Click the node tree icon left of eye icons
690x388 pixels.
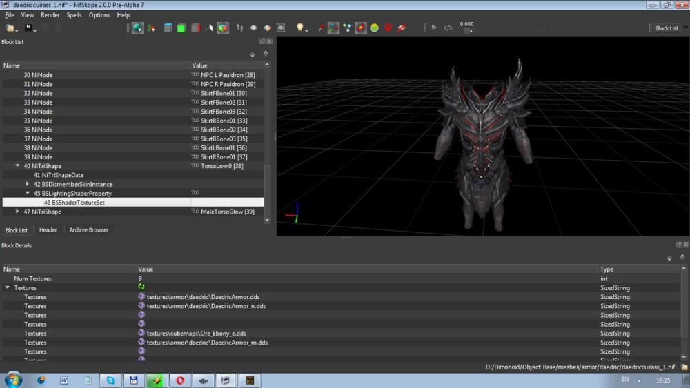[x=240, y=28]
